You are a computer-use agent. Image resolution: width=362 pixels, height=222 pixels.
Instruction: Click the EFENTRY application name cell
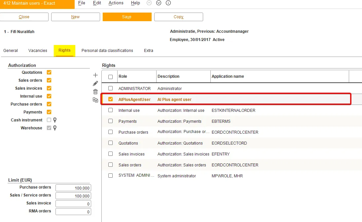(221, 154)
